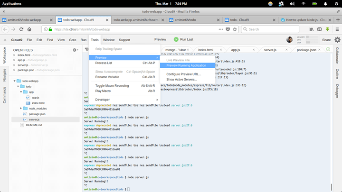Click system volume icon

pos(292,4)
